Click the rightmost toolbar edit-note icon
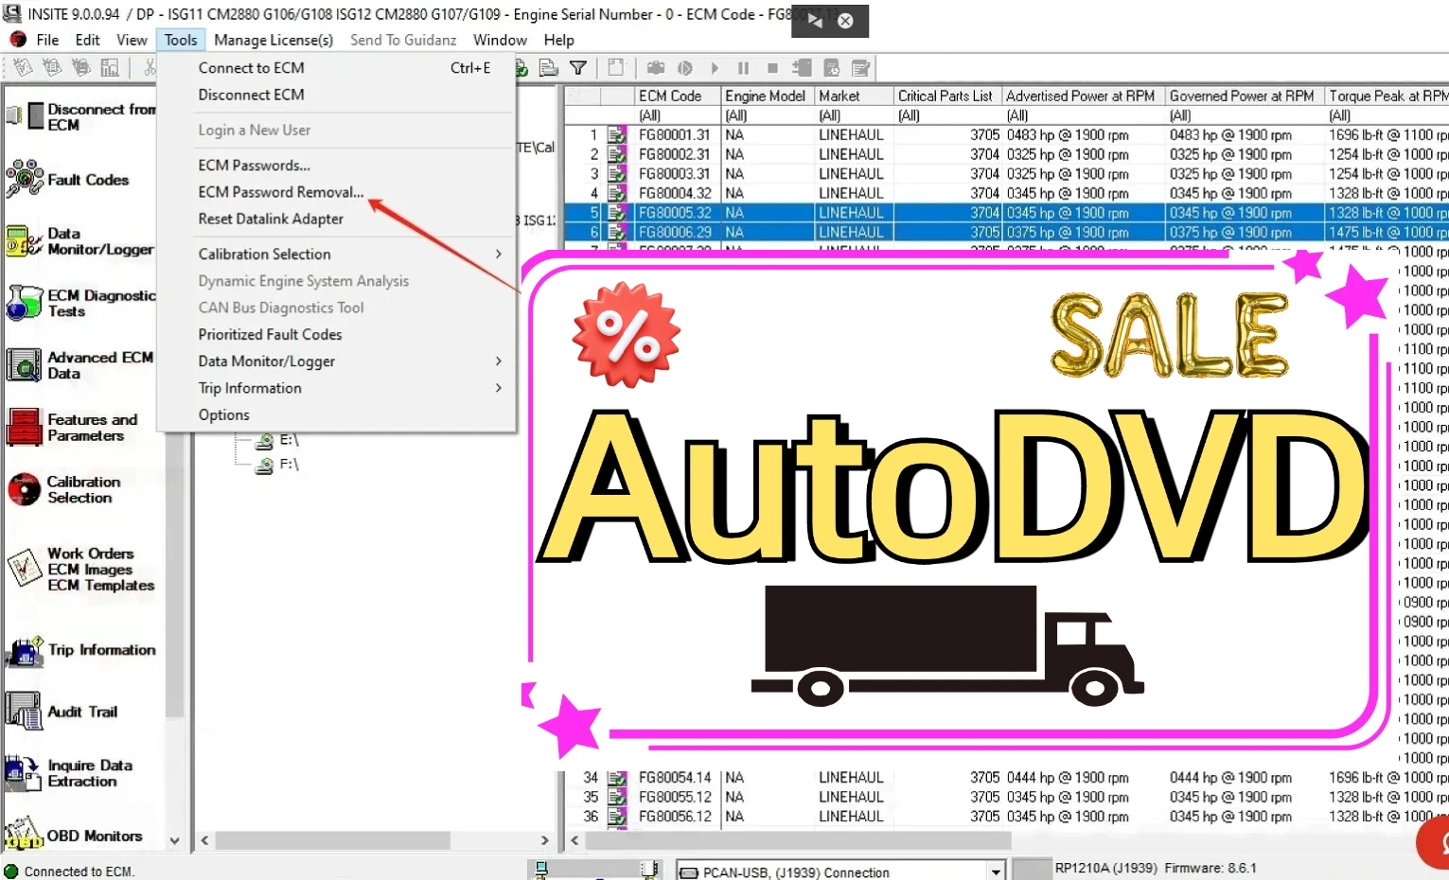Viewport: 1449px width, 880px height. point(860,68)
